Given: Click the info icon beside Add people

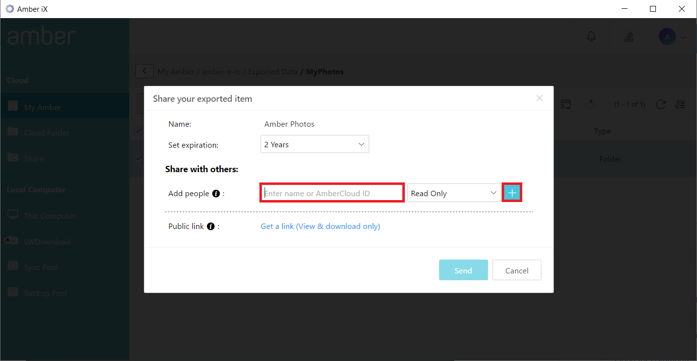Looking at the screenshot, I should 216,194.
